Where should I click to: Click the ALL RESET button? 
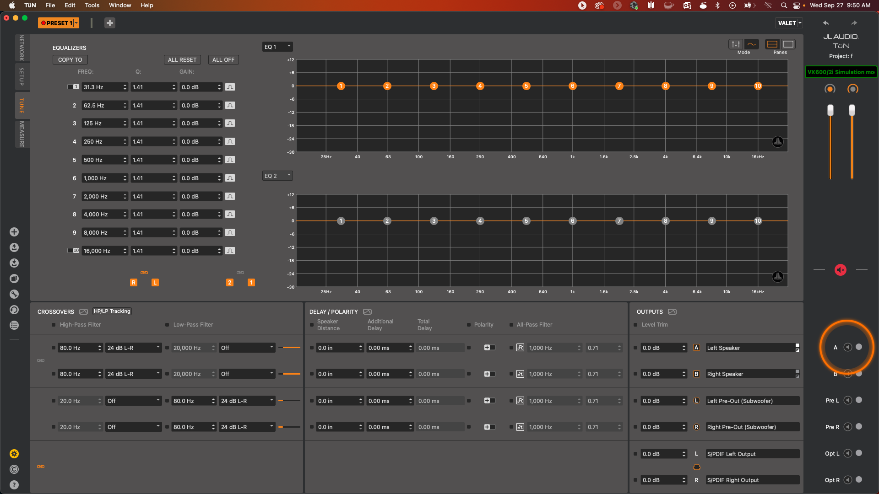[182, 59]
